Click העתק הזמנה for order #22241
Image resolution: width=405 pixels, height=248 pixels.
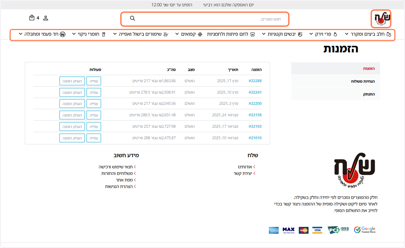[72, 92]
